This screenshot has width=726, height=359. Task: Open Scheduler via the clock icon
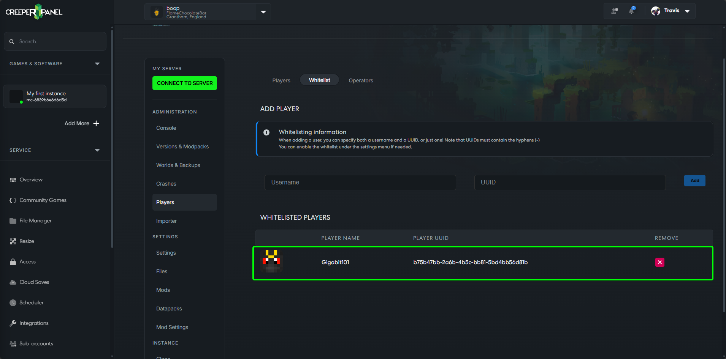[x=13, y=302]
